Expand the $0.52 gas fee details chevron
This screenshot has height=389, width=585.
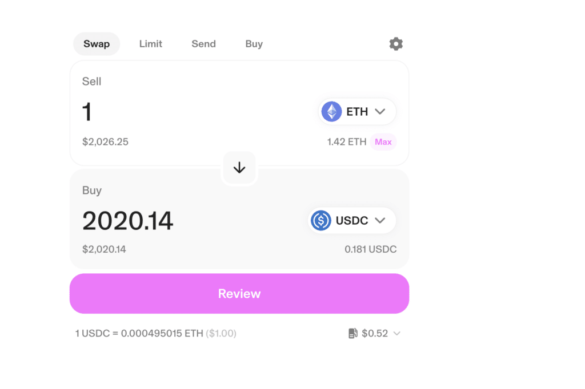pos(397,333)
